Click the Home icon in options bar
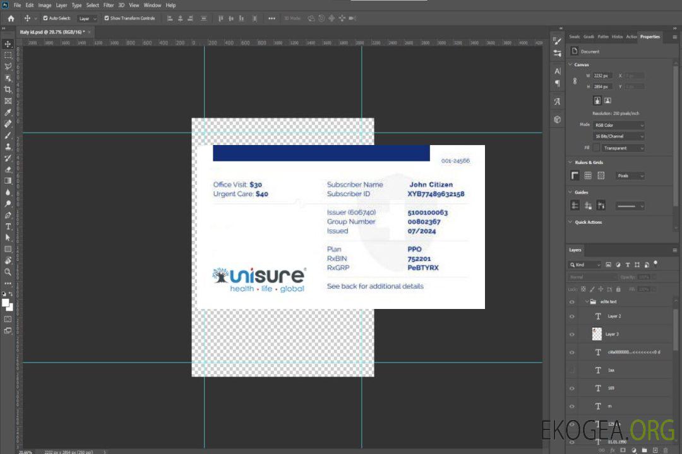The width and height of the screenshot is (682, 454). click(x=11, y=18)
